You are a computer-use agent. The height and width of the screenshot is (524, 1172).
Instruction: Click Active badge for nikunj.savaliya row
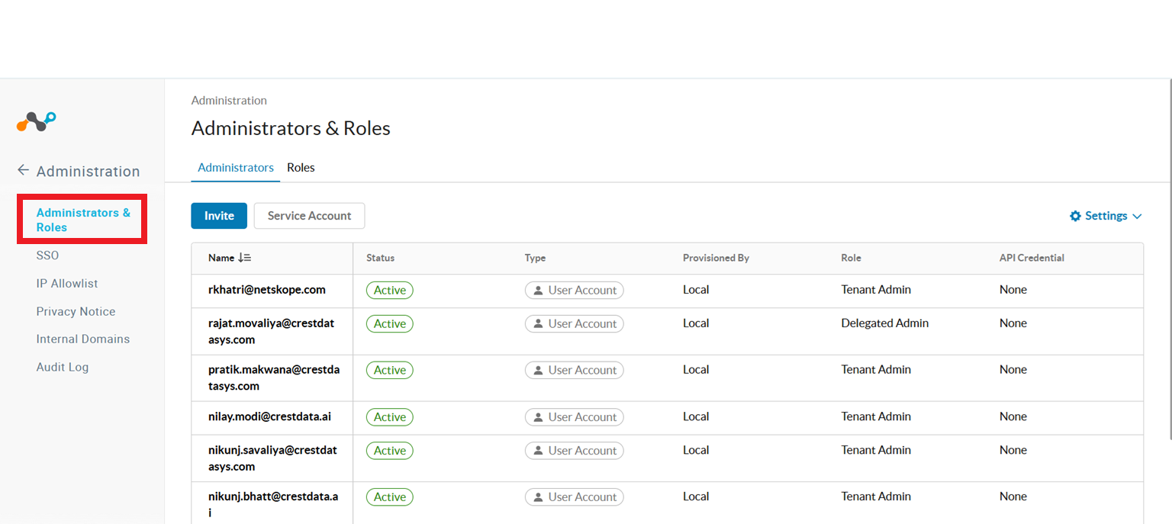(x=390, y=451)
